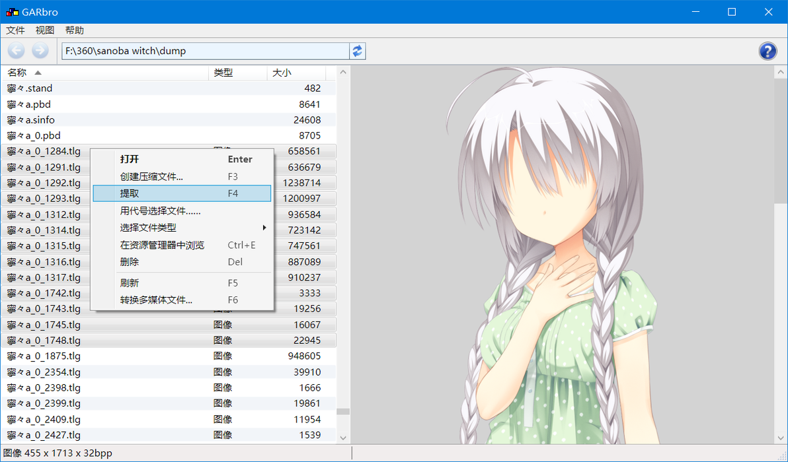788x462 pixels.
Task: Choose 转换多媒体文件... in the context menu
Action: (182, 300)
